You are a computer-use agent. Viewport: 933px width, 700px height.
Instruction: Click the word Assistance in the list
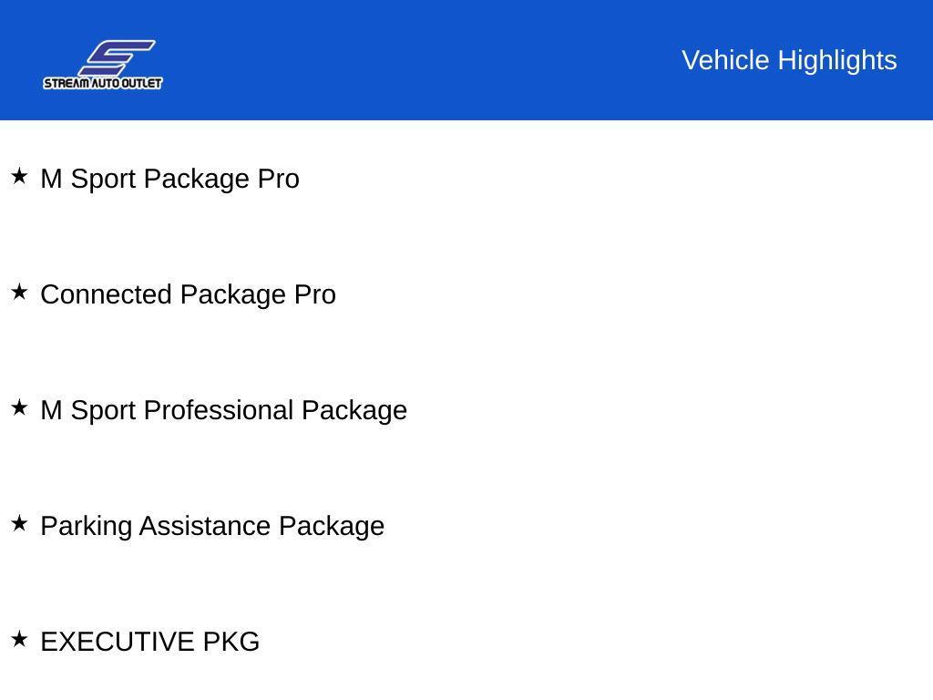tap(206, 526)
